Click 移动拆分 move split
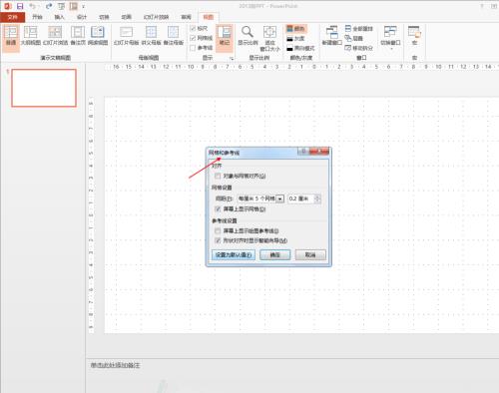Image resolution: width=499 pixels, height=393 pixels. pyautogui.click(x=359, y=48)
